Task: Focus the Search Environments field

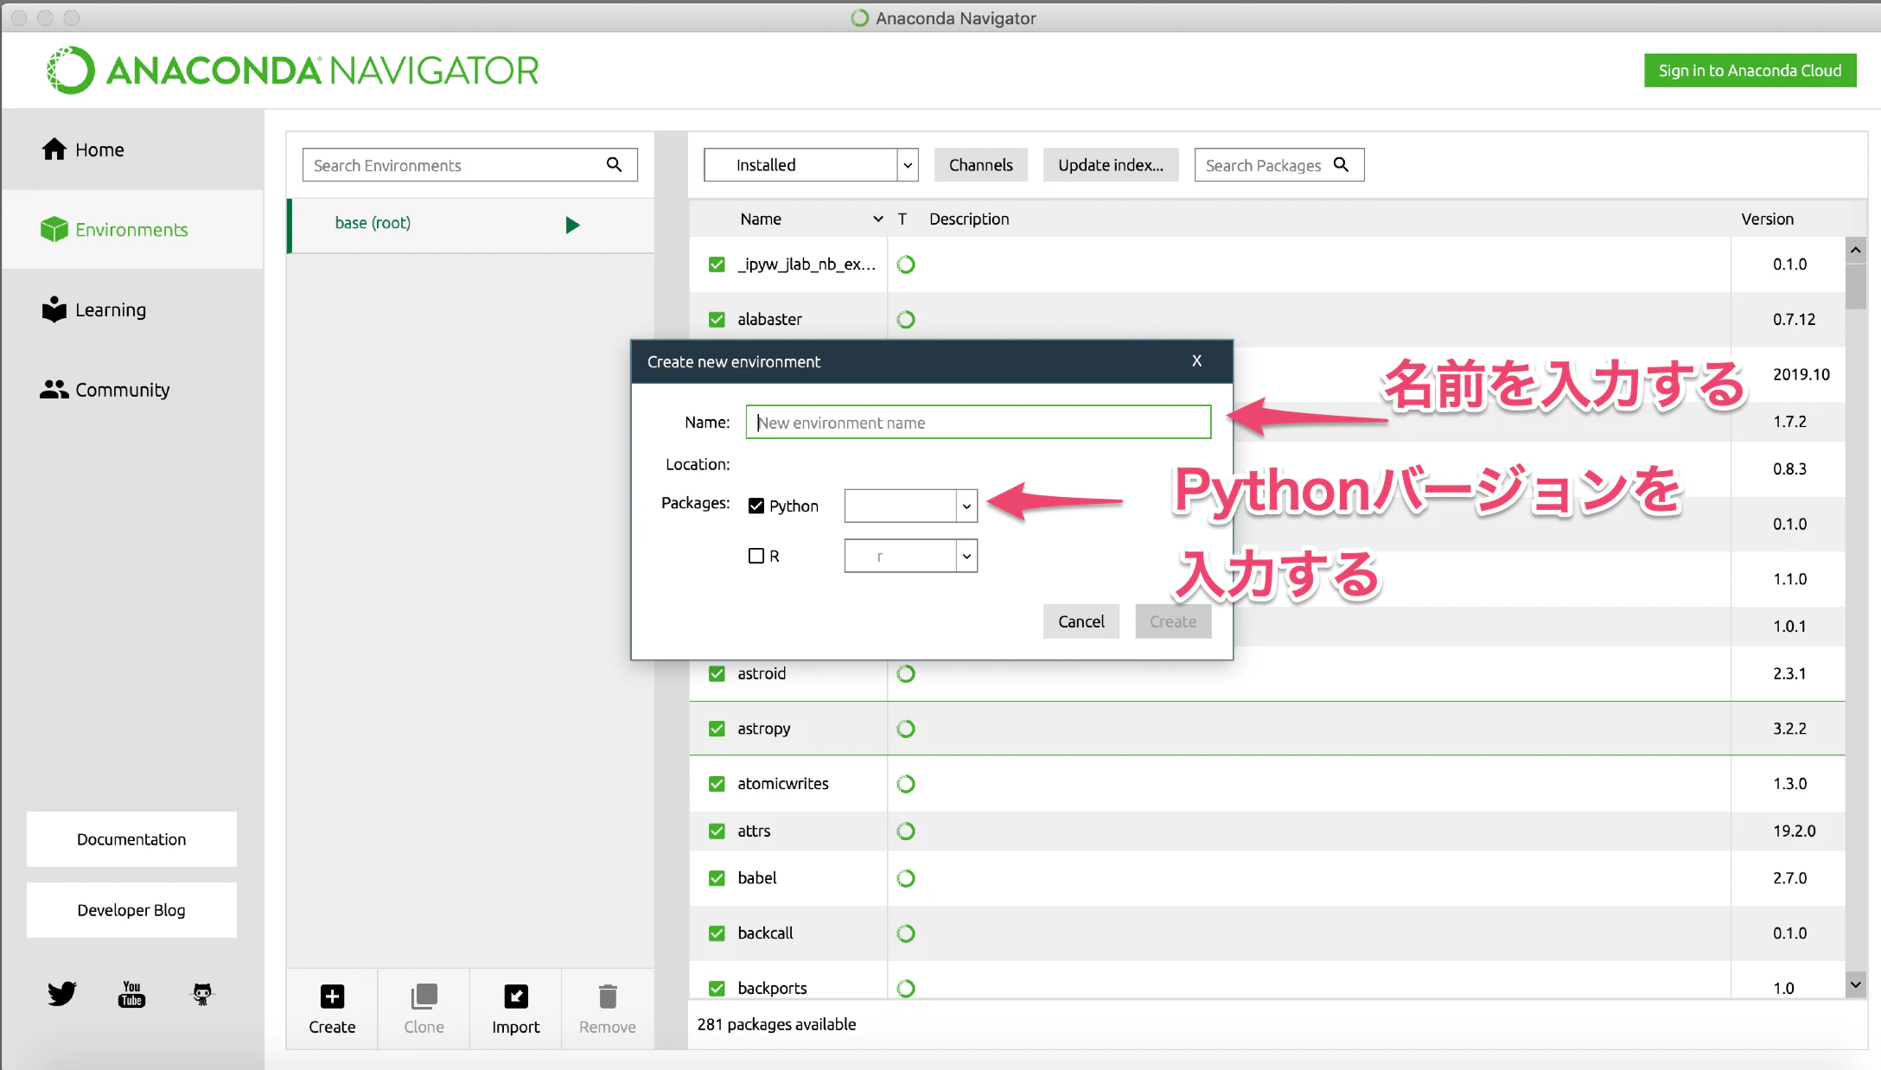Action: tap(470, 165)
